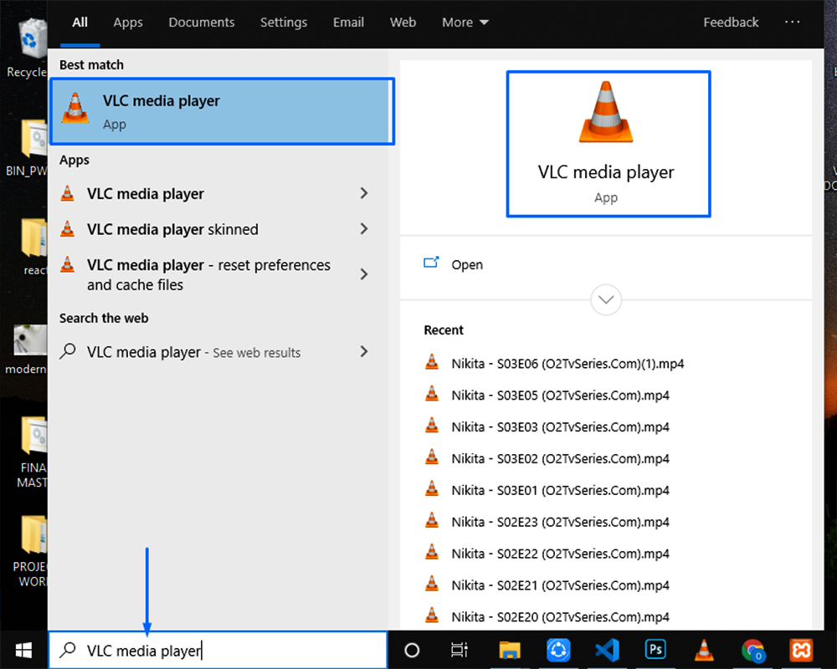The image size is (837, 669).
Task: Launch File Explorer from the taskbar
Action: coord(510,650)
